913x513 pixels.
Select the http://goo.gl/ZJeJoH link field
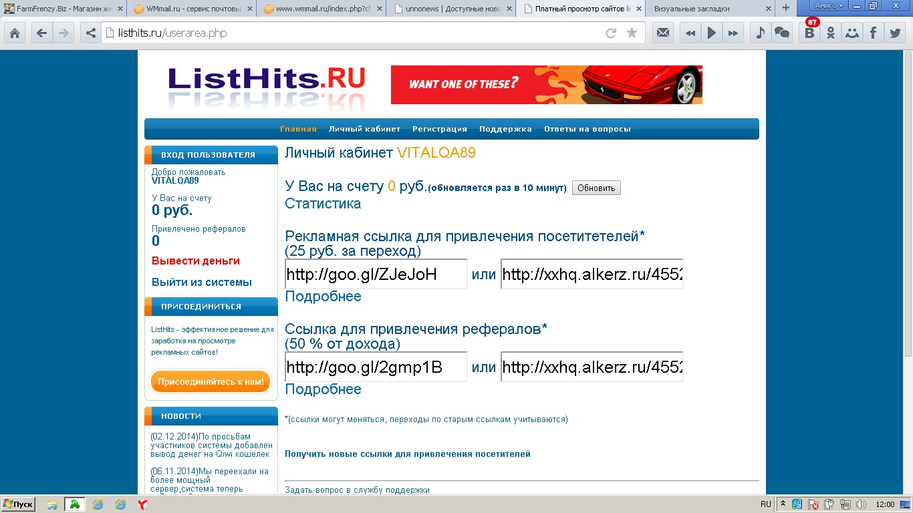pyautogui.click(x=376, y=274)
